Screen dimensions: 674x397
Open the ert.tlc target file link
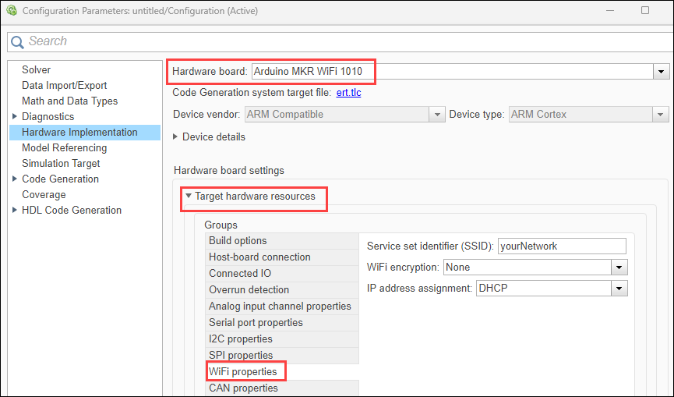[348, 93]
